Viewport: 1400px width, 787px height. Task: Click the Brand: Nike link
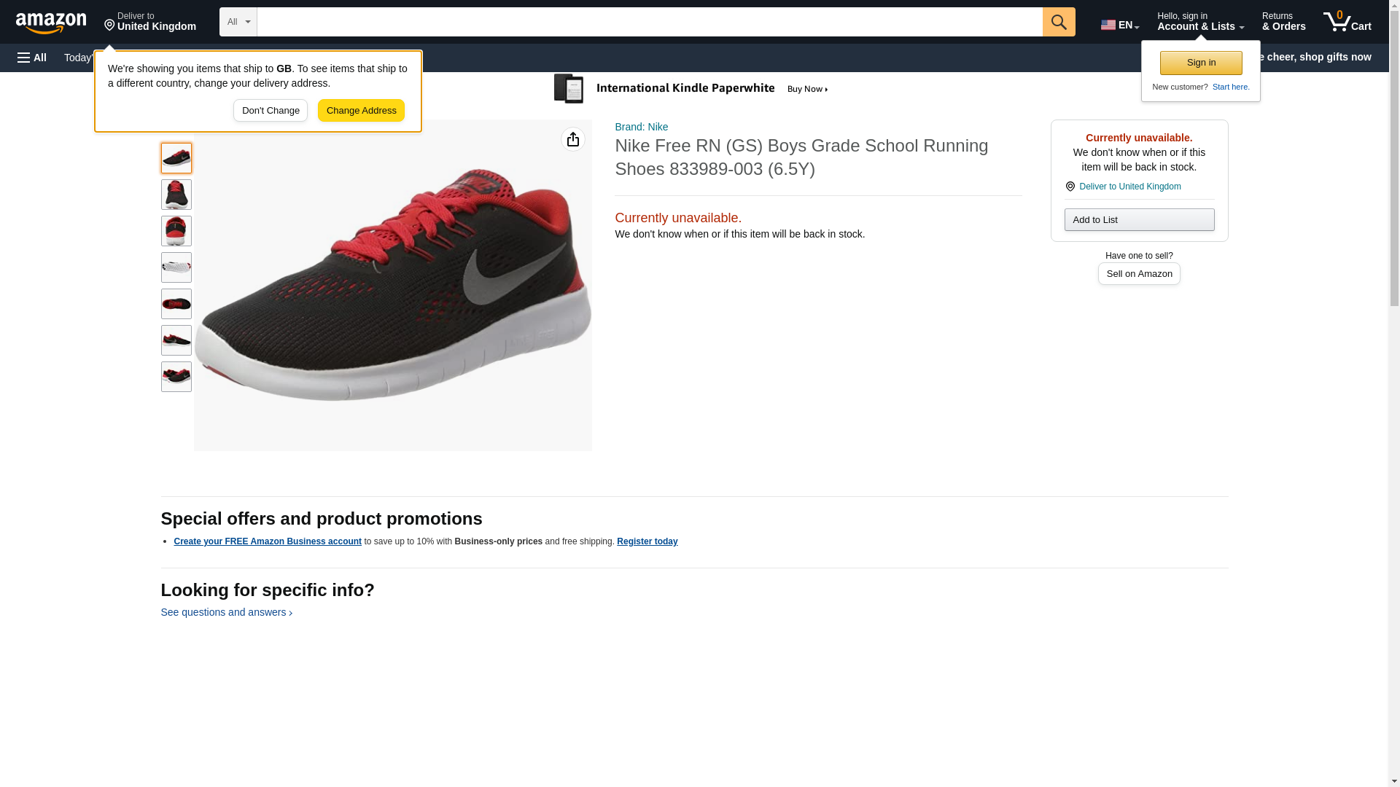tap(641, 127)
